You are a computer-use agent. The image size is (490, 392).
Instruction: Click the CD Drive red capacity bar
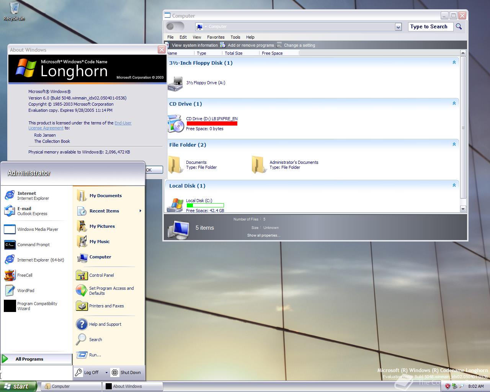coord(212,123)
